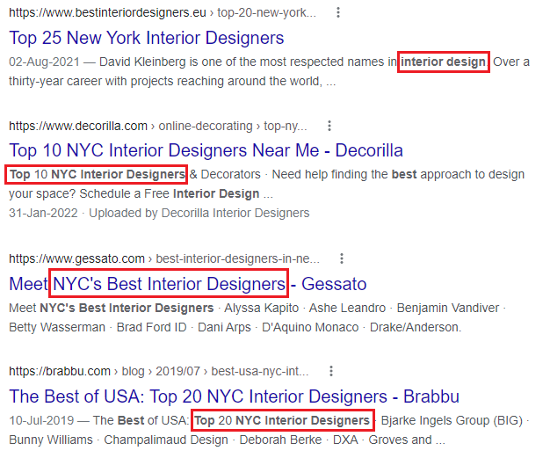Click highlighted 'Top 20 NYC Interior Designers' snippet
Screen dimensions: 550x458
[x=283, y=420]
